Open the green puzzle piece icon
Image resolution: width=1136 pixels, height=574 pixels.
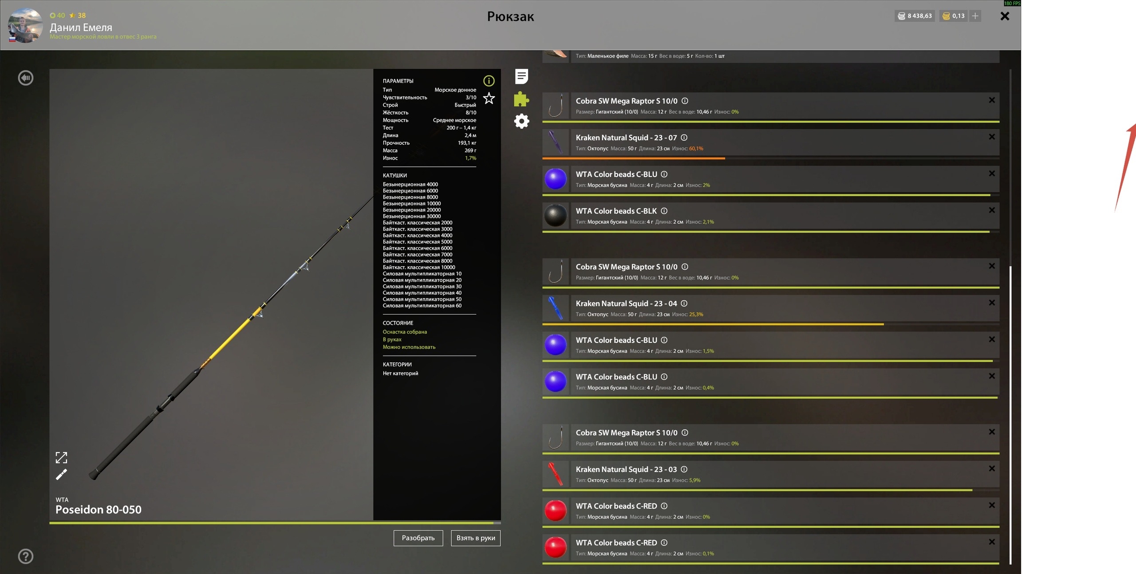point(521,99)
